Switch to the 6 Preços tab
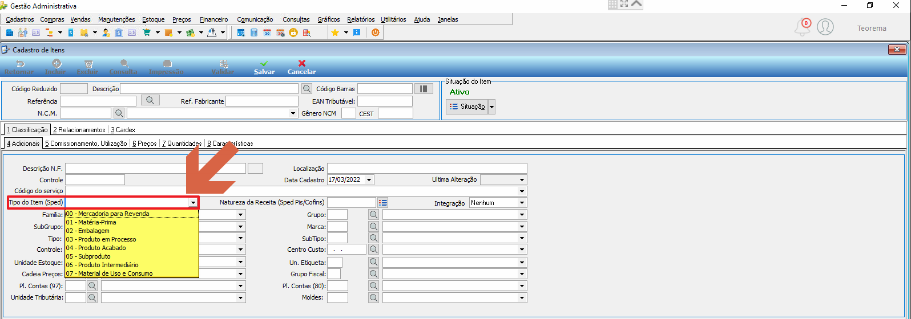Image resolution: width=911 pixels, height=319 pixels. tap(144, 144)
